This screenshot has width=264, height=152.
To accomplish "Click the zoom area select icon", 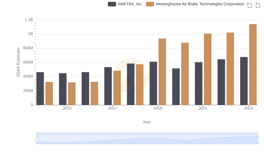I will click(249, 5).
